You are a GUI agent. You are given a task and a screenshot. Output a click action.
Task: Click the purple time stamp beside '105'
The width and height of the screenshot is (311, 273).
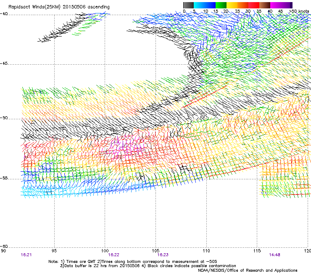click(x=163, y=255)
